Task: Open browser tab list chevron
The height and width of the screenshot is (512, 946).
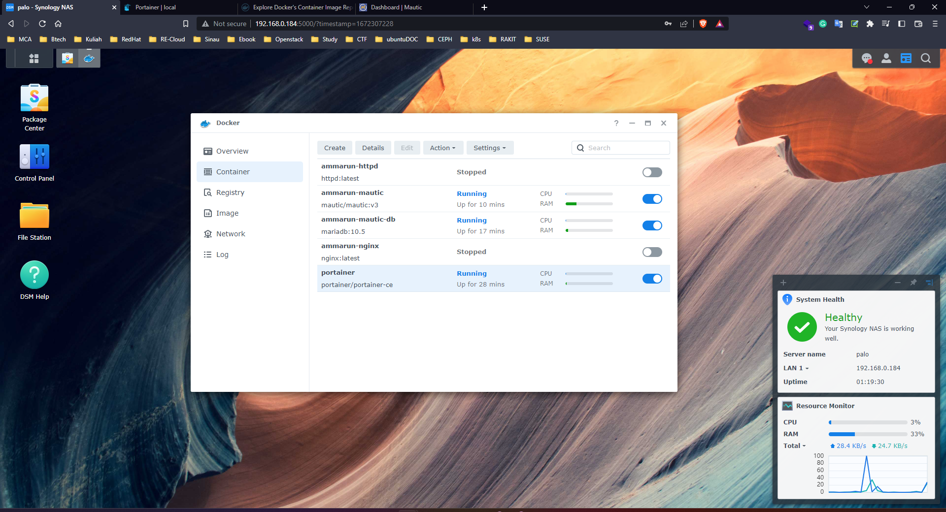Action: click(867, 7)
